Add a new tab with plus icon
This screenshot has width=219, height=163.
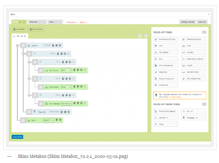pyautogui.click(x=25, y=36)
